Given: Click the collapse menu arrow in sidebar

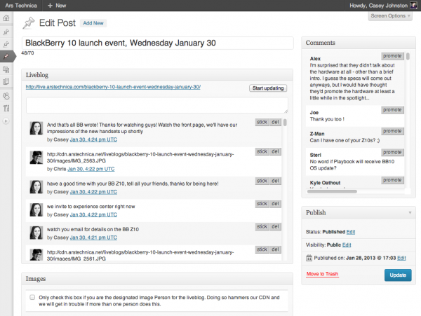Looking at the screenshot, I should point(6,121).
